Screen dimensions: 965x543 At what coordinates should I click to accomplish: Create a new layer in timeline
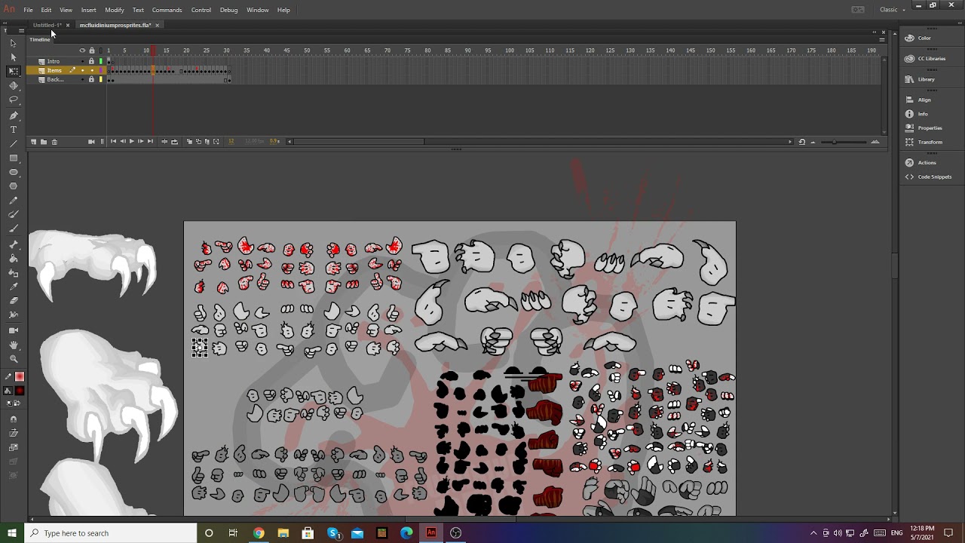(33, 142)
